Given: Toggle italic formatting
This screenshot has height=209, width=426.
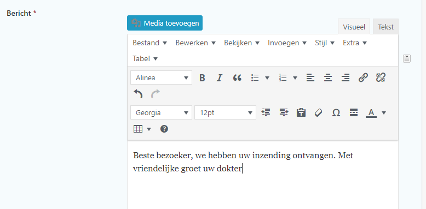Looking at the screenshot, I should coord(219,78).
